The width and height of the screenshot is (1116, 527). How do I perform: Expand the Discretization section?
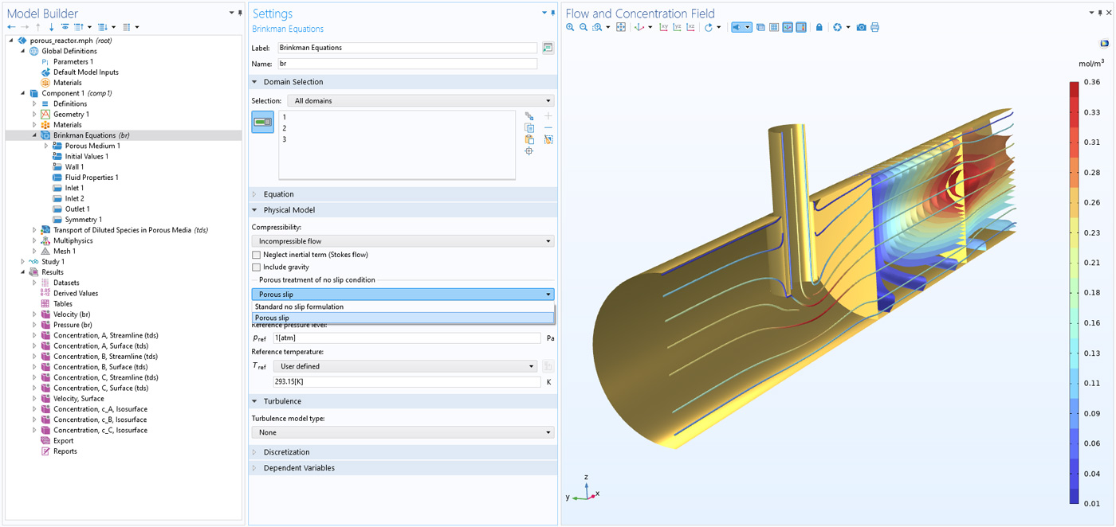pyautogui.click(x=286, y=452)
